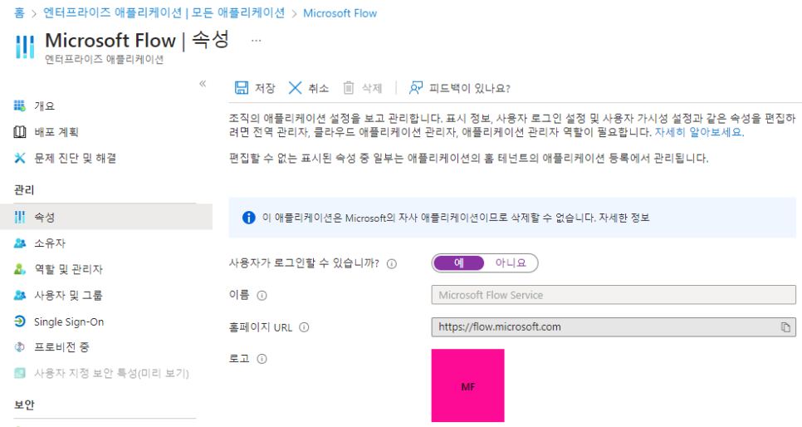Click the pink MF logo thumbnail

coord(467,385)
